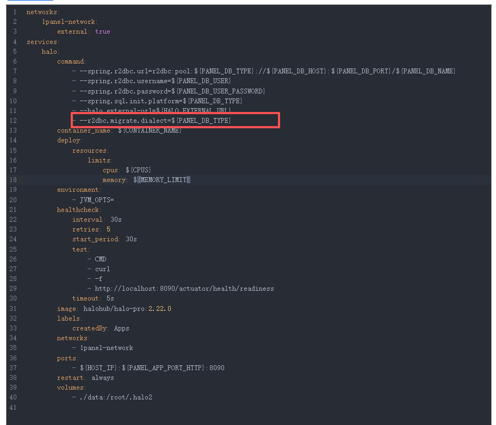496x425 pixels.
Task: Click line number 41 at the file end
Action: point(13,407)
